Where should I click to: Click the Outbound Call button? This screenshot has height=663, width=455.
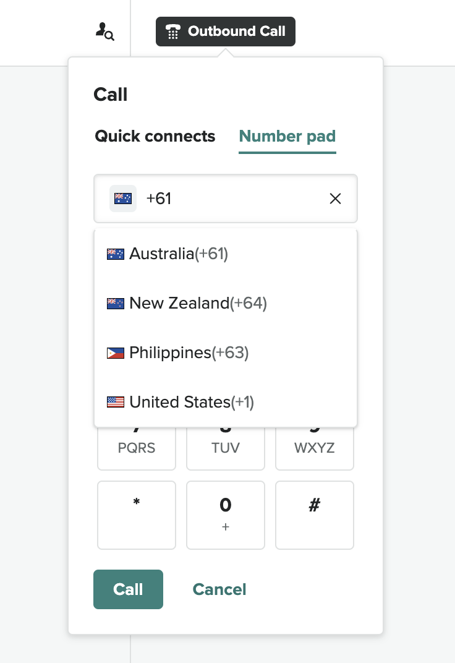pyautogui.click(x=226, y=32)
